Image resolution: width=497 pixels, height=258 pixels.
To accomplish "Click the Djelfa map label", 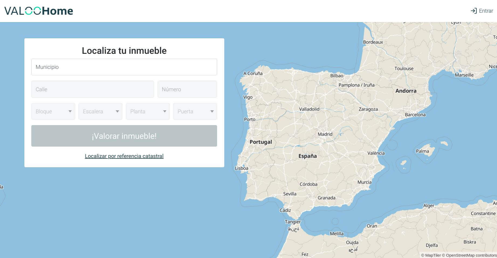I will click(432, 245).
